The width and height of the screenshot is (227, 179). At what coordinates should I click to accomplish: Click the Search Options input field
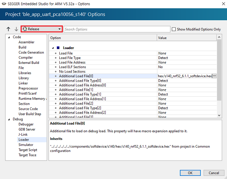117,29
